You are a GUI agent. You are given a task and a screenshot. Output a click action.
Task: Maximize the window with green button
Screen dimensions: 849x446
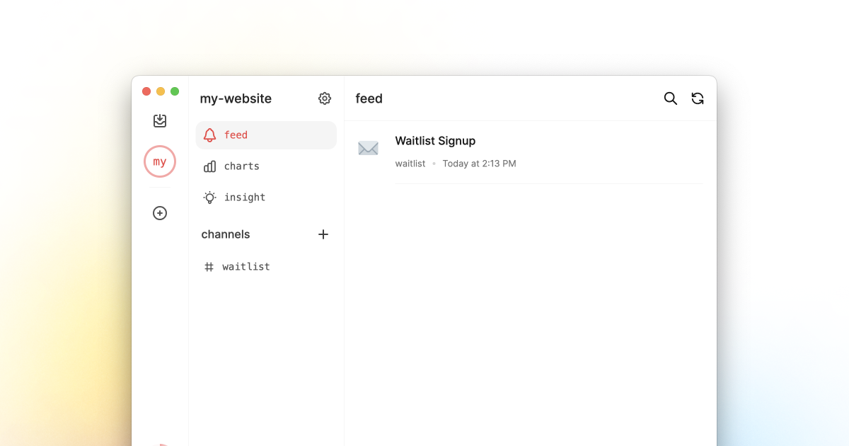tap(175, 91)
